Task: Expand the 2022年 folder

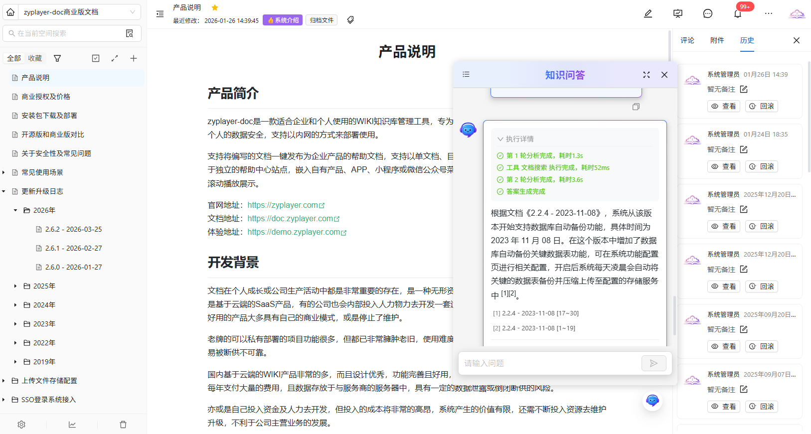Action: tap(15, 343)
